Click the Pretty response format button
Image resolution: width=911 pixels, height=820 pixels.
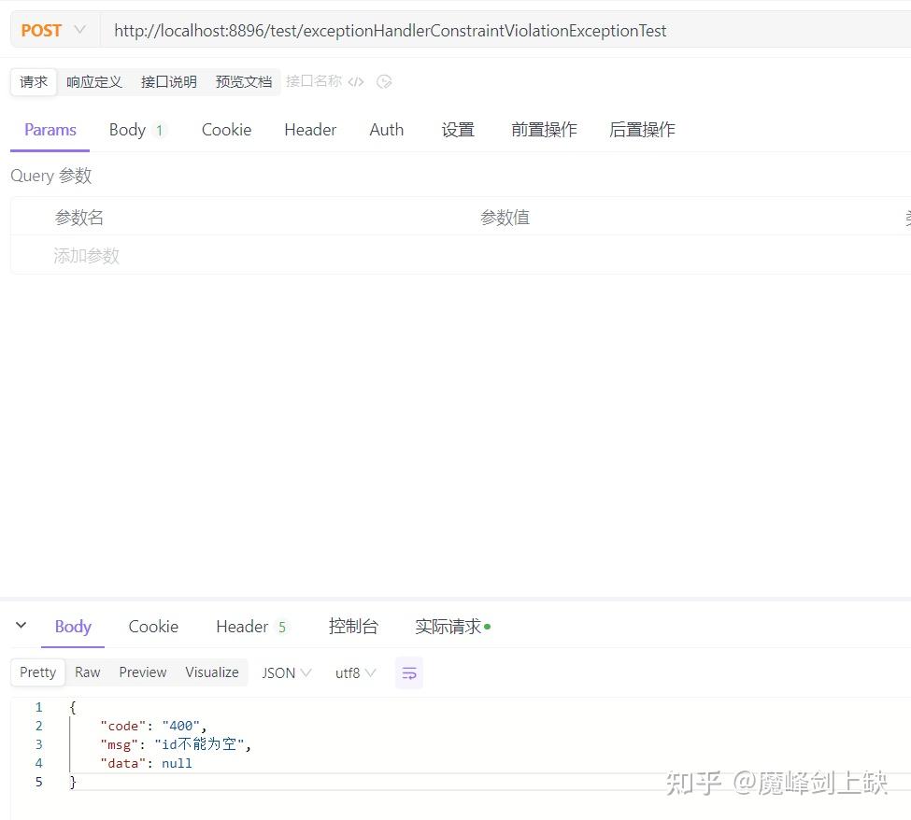tap(36, 672)
